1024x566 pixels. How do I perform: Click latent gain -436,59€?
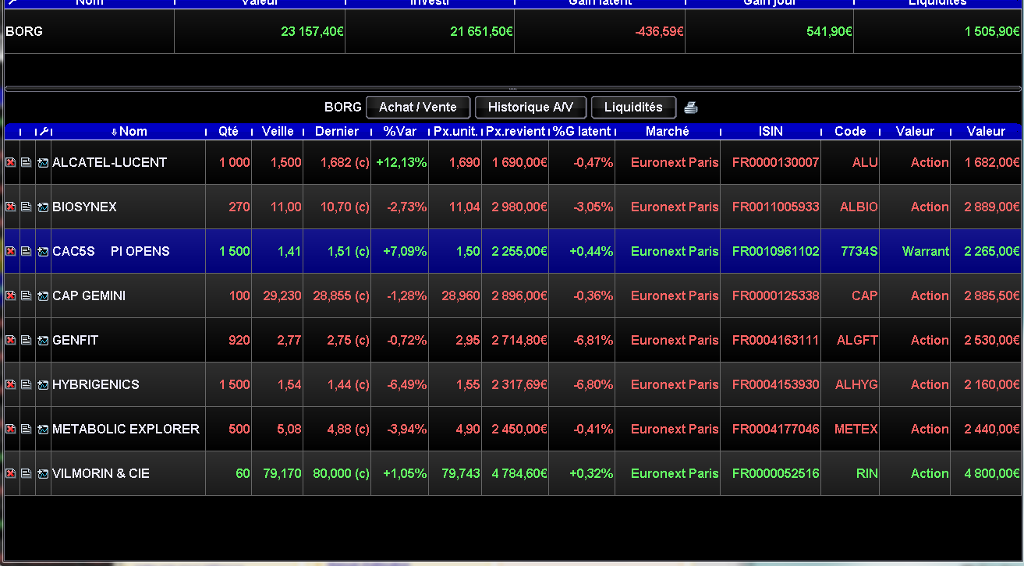click(x=659, y=32)
